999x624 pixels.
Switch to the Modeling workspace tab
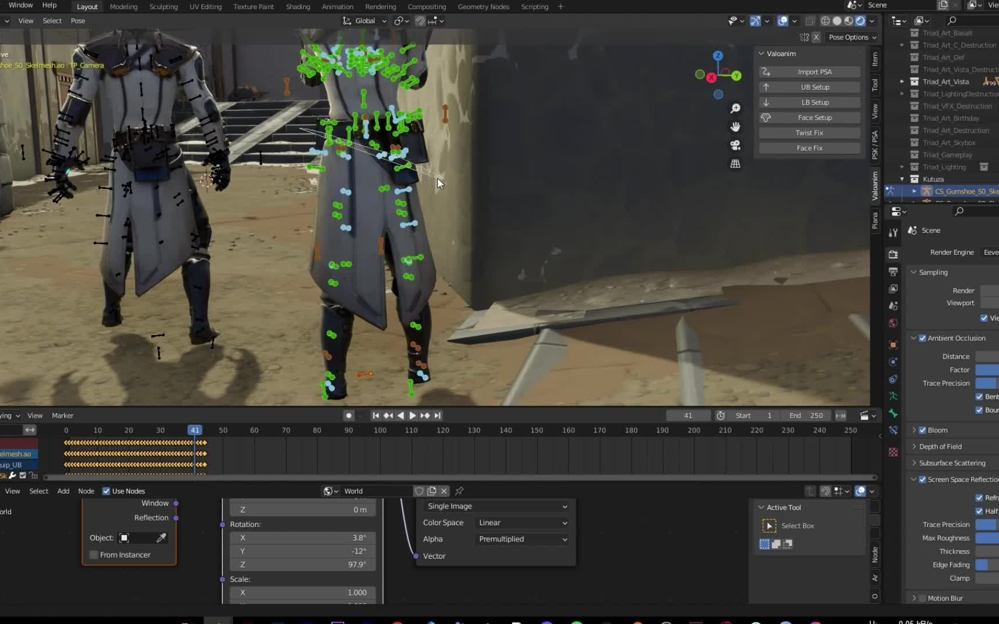[x=124, y=7]
